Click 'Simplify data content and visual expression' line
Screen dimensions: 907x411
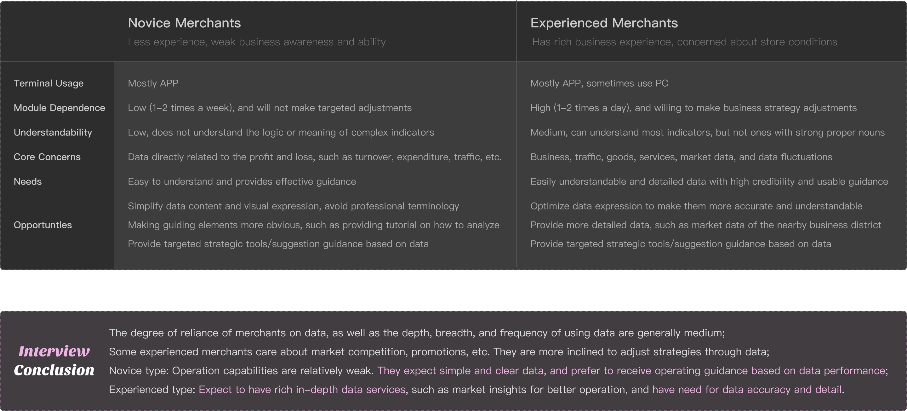[x=293, y=206]
